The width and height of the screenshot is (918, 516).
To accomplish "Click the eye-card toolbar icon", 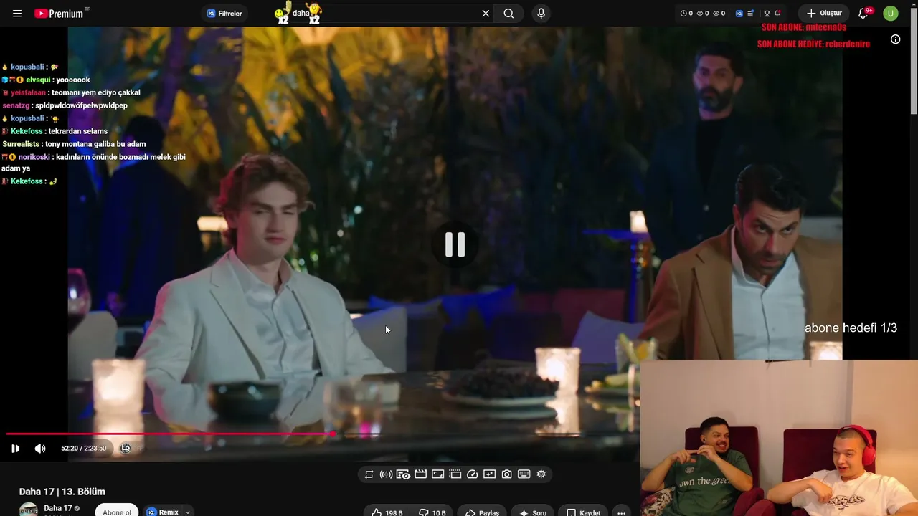I will [x=403, y=474].
